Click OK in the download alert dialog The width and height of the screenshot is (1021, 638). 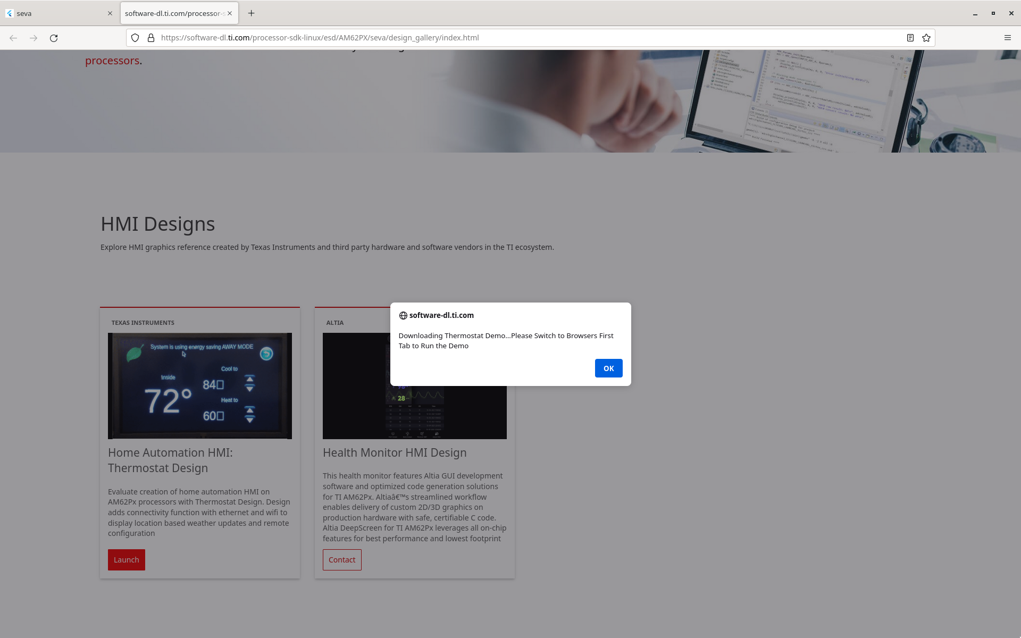tap(608, 368)
